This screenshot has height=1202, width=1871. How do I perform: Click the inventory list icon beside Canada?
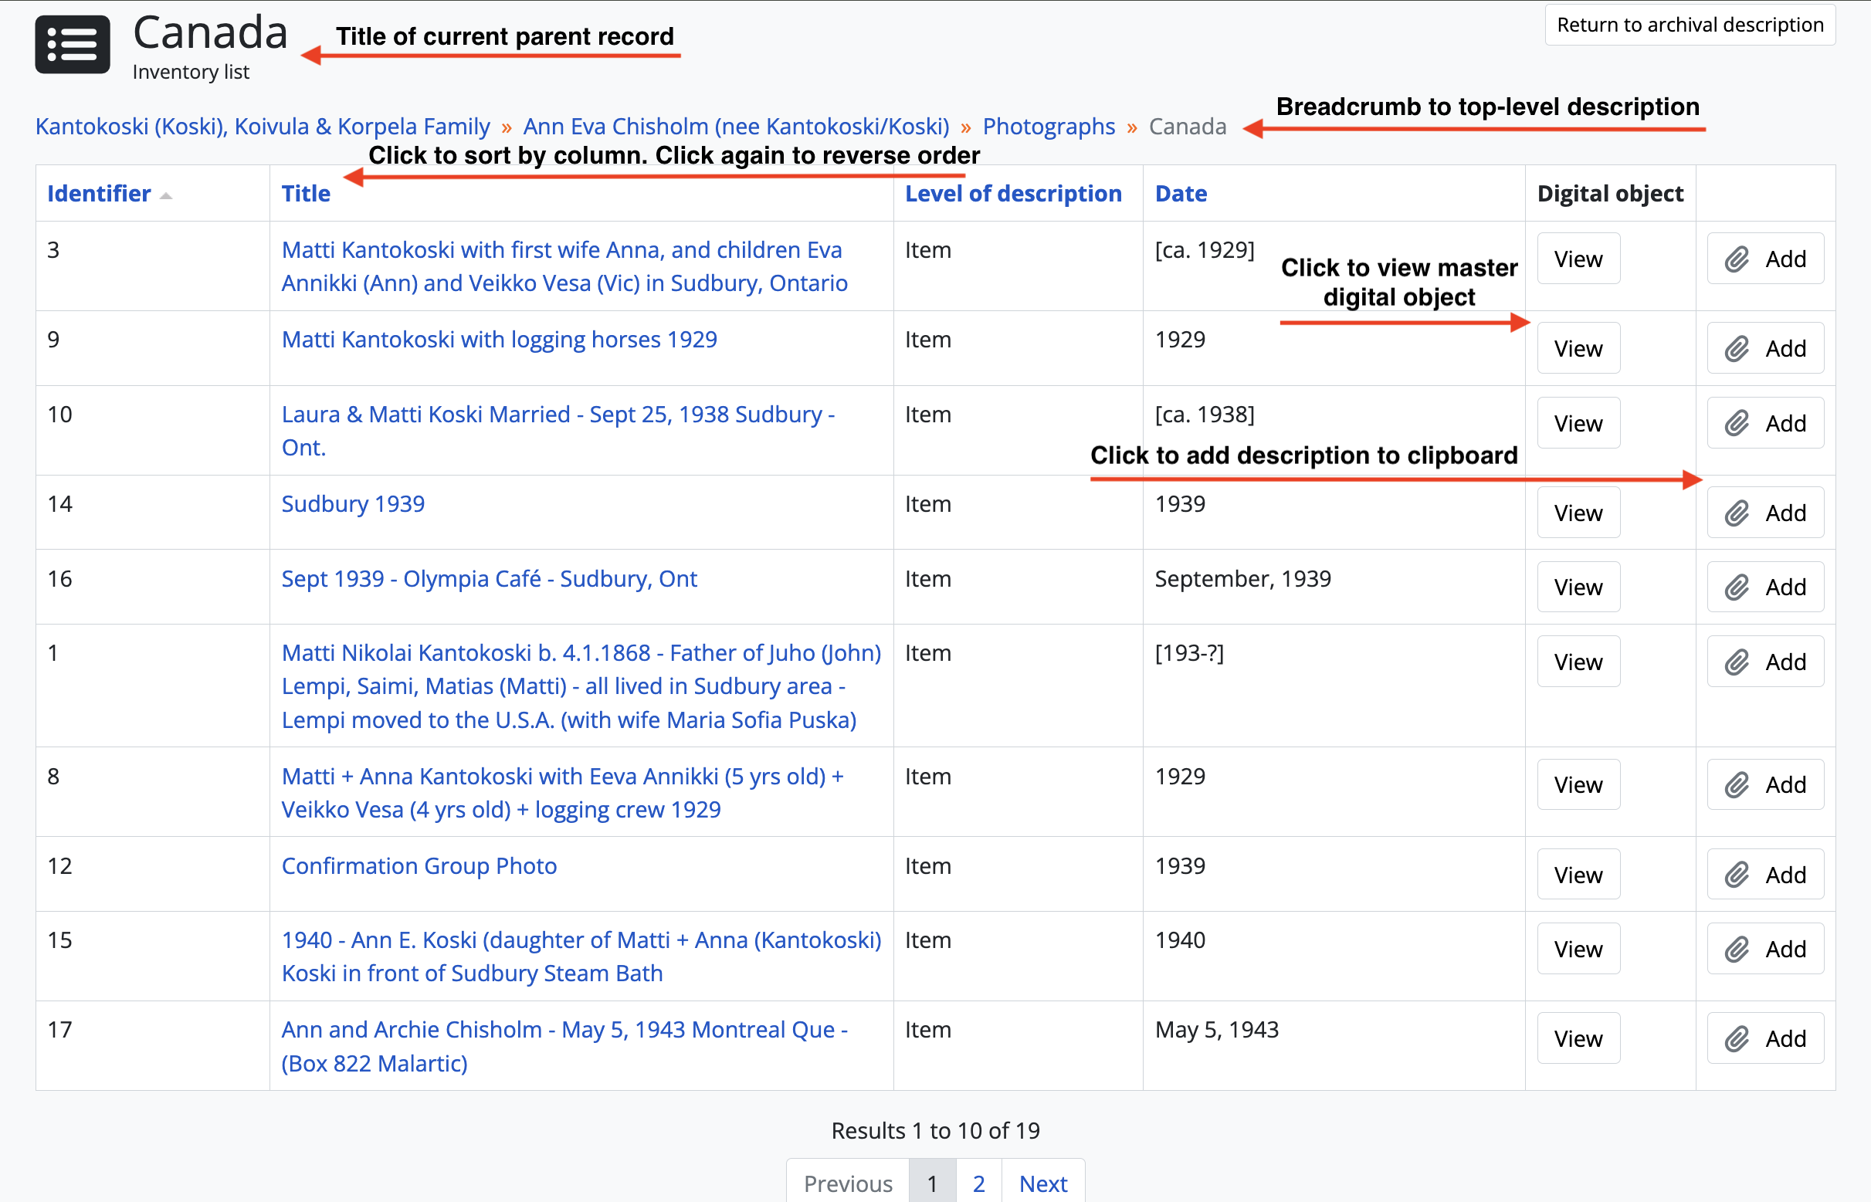(x=72, y=45)
